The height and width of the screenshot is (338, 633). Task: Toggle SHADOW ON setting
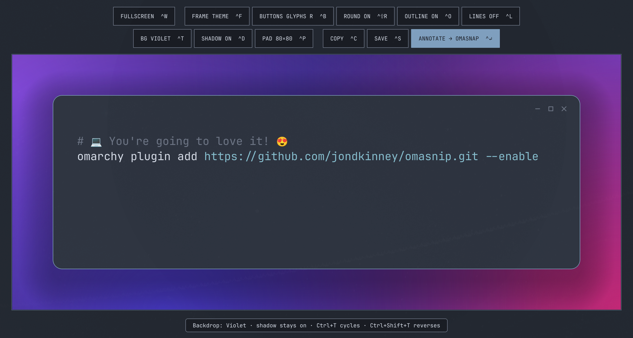pos(223,38)
